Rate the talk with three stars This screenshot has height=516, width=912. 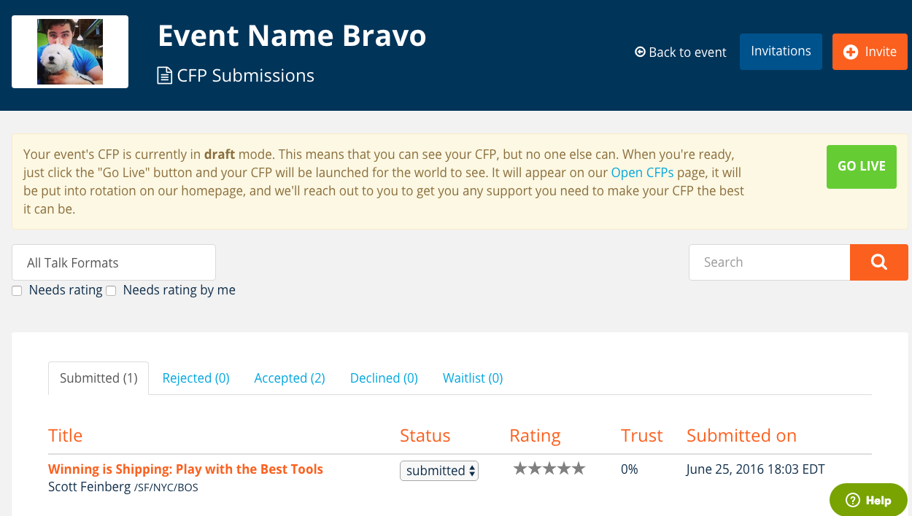(549, 469)
